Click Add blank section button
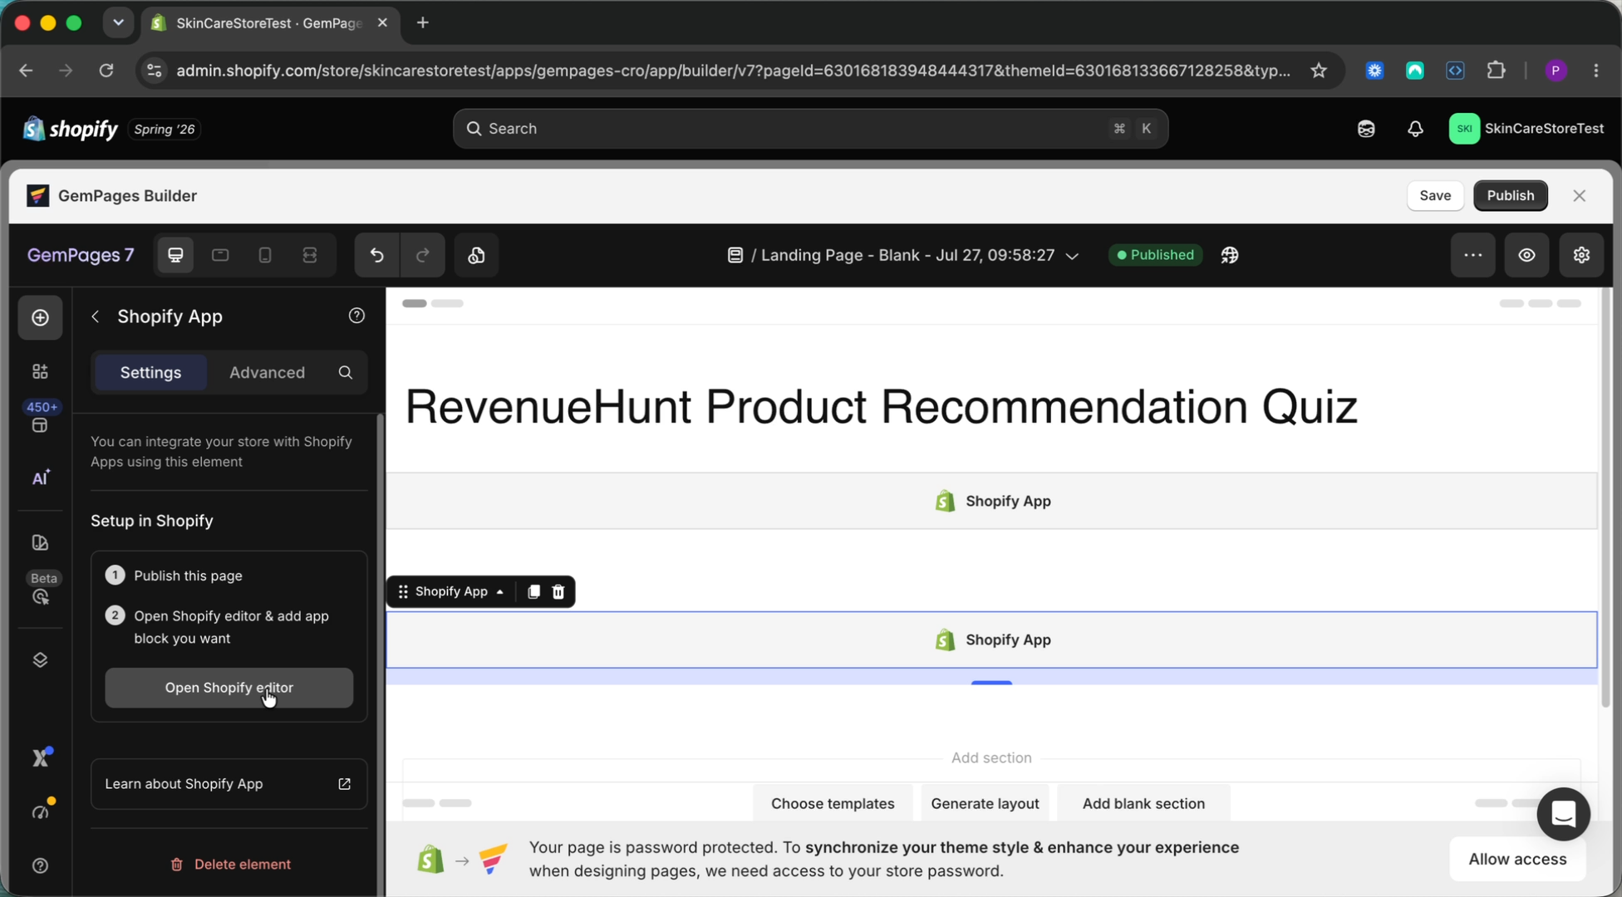 coord(1143,803)
